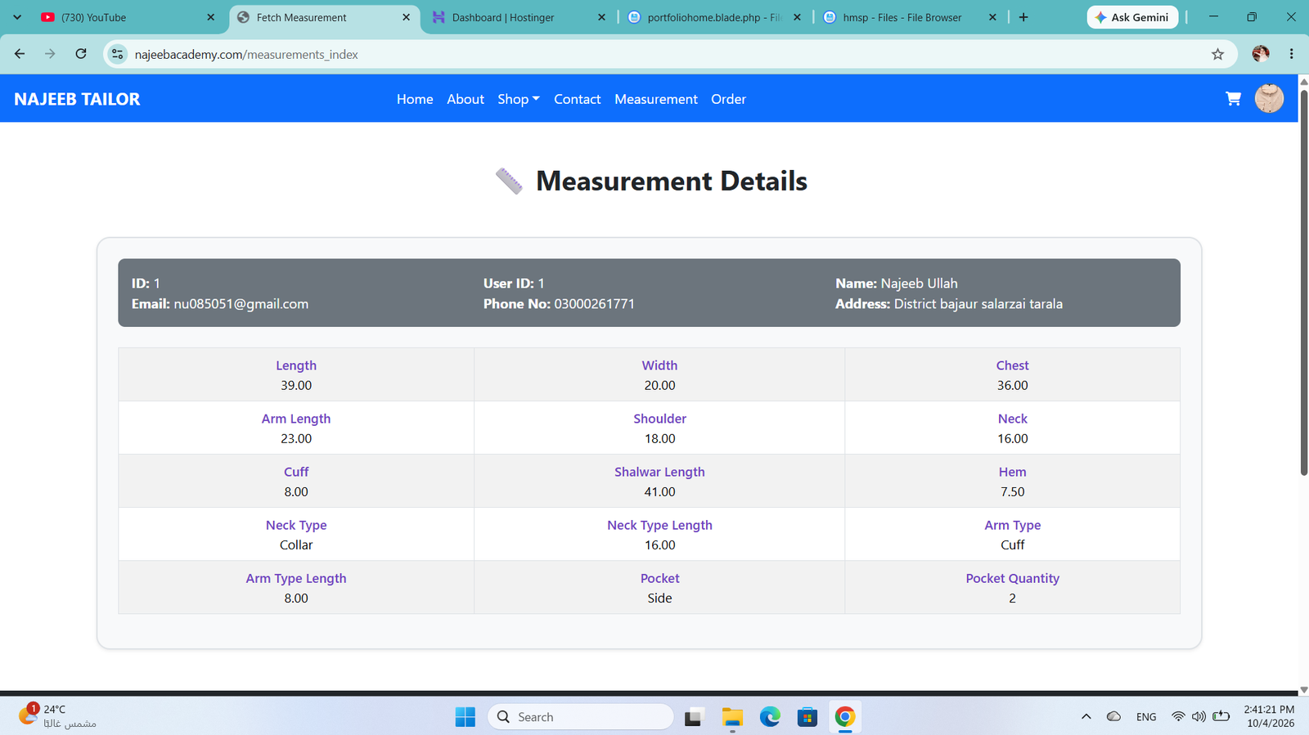Open the weather widget

pyautogui.click(x=57, y=716)
